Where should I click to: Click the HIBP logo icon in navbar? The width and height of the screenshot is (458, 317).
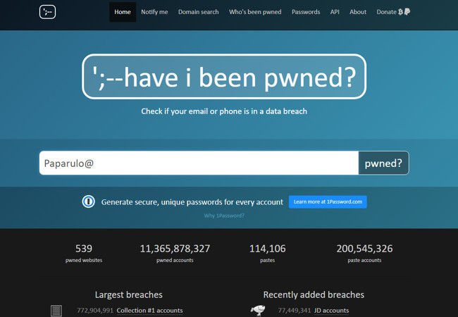[47, 12]
